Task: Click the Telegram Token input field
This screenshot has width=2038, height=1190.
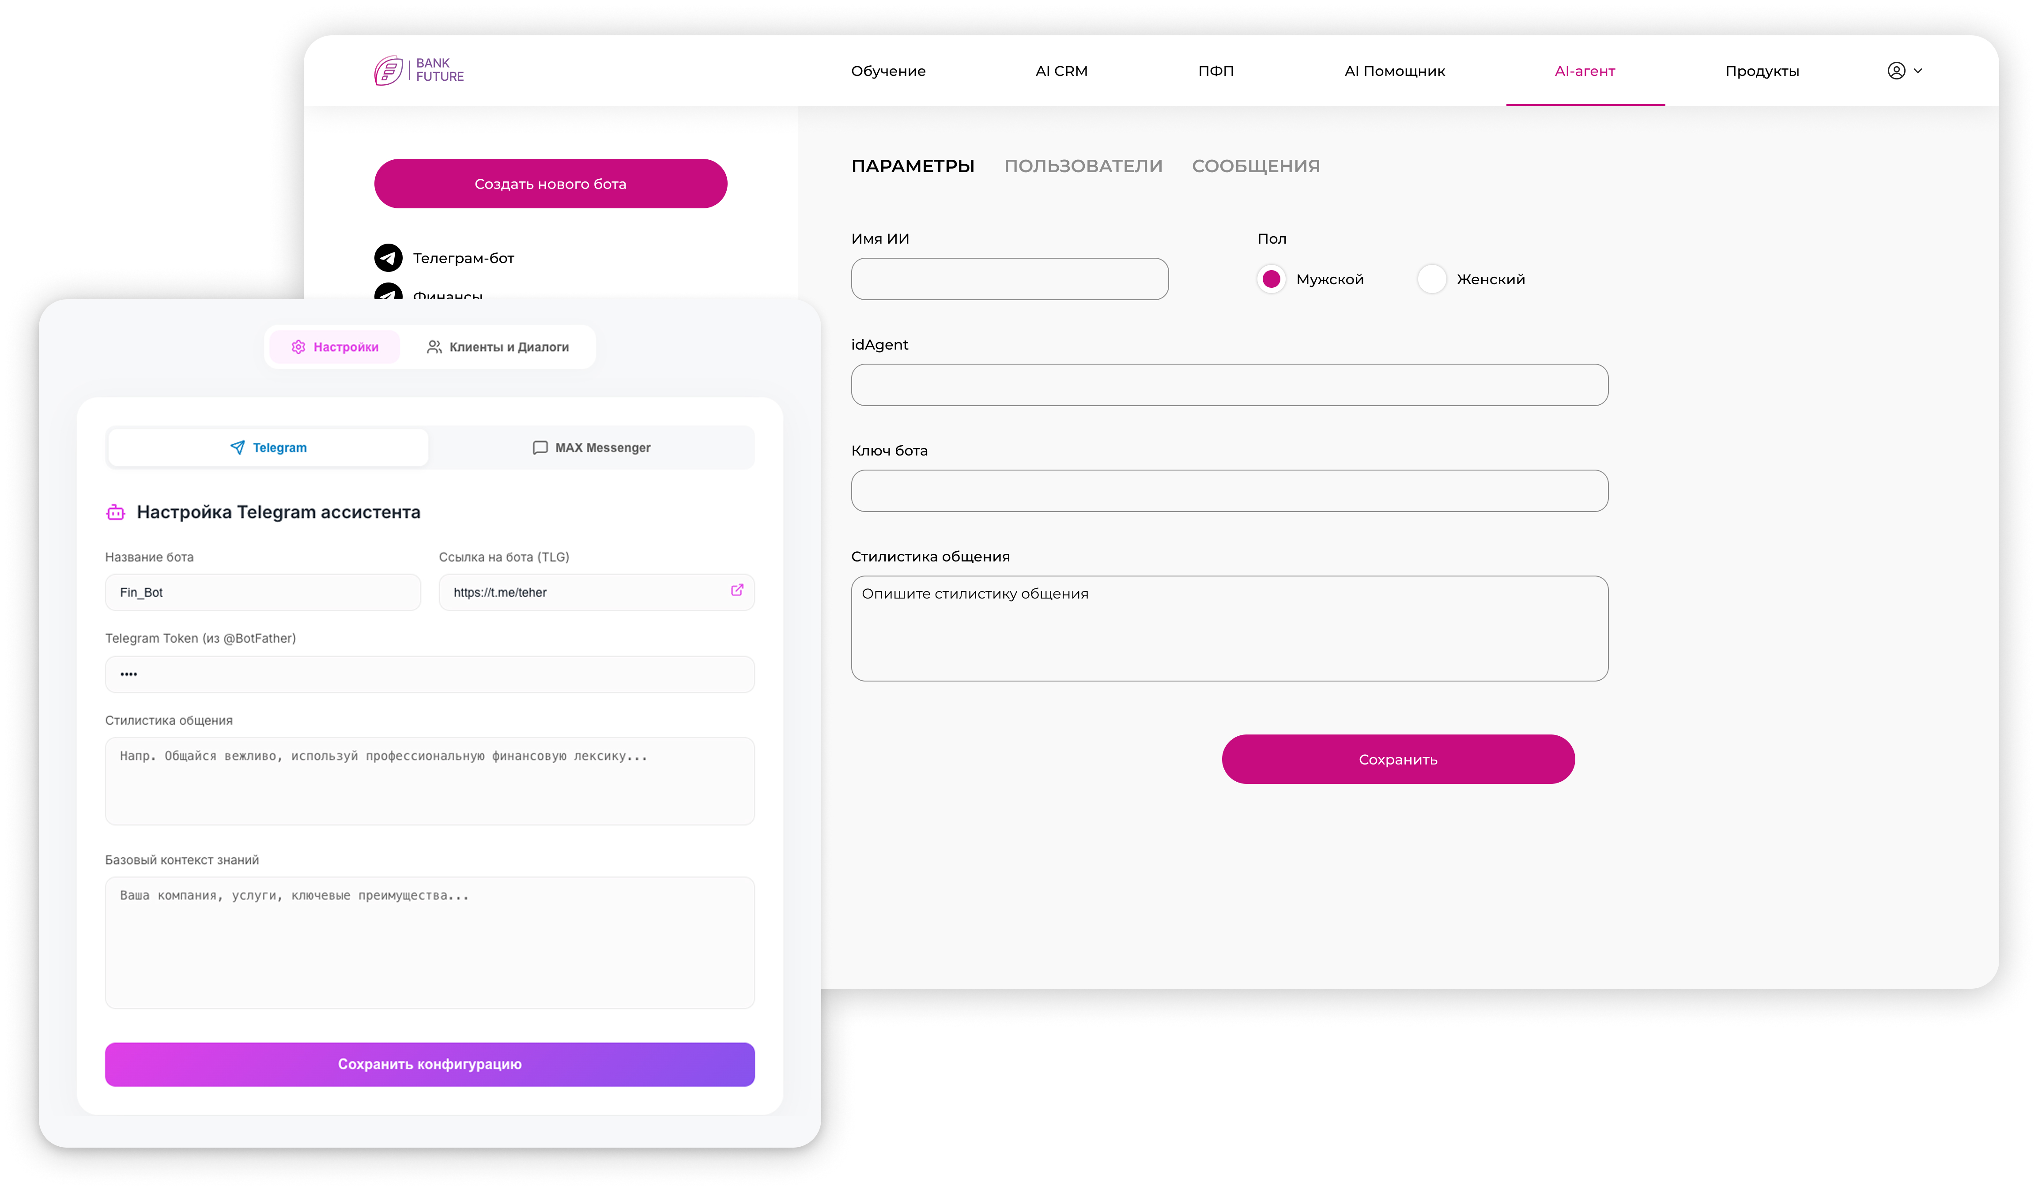Action: [x=430, y=674]
